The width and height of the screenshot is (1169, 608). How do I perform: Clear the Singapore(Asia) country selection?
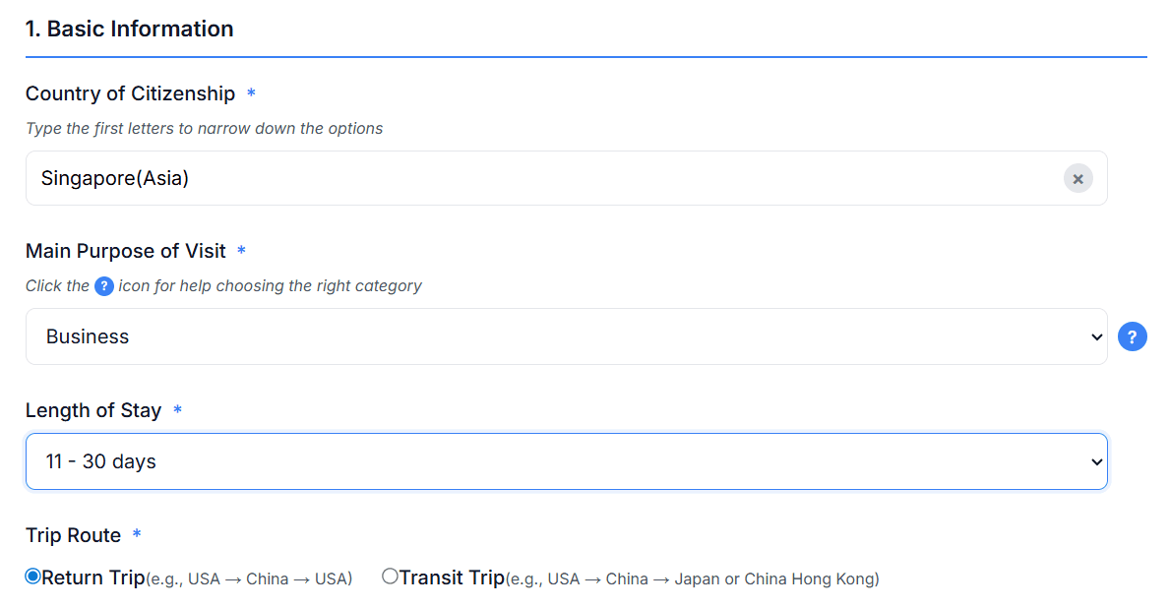[1077, 178]
